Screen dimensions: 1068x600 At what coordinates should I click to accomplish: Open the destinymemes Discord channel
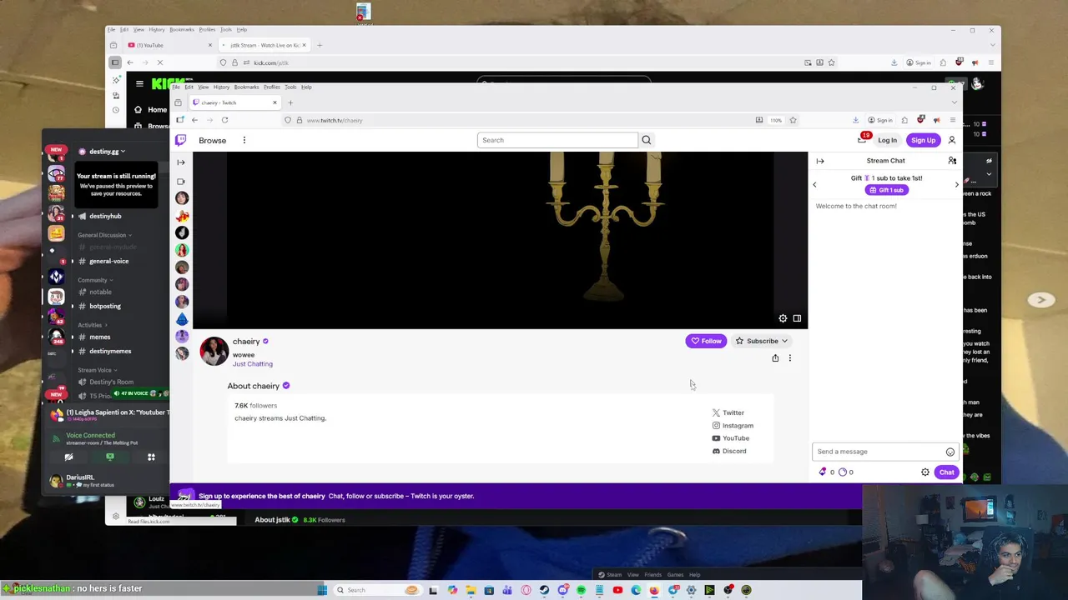[x=110, y=351]
